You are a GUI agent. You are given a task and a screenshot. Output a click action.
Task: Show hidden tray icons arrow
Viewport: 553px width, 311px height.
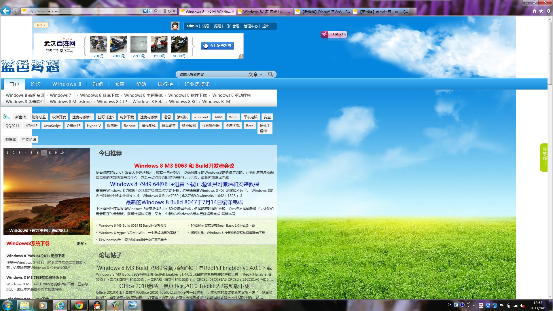[x=474, y=305]
